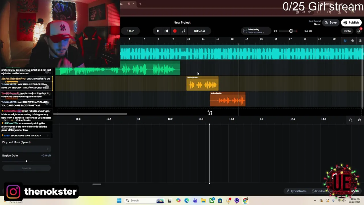The image size is (364, 205).
Task: Open a new browser tab
Action: (x=140, y=4)
